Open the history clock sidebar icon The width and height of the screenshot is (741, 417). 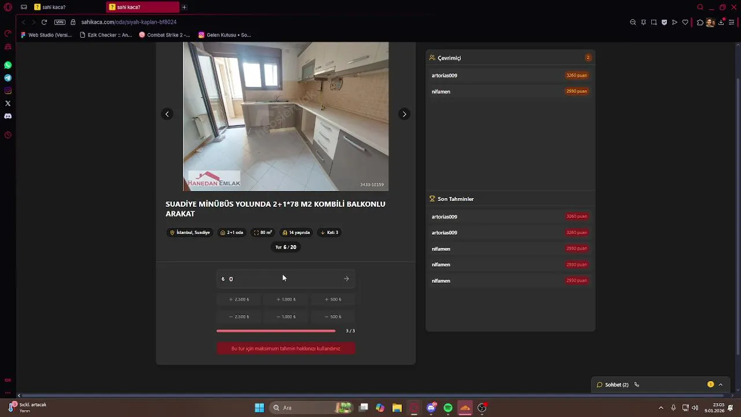[8, 135]
